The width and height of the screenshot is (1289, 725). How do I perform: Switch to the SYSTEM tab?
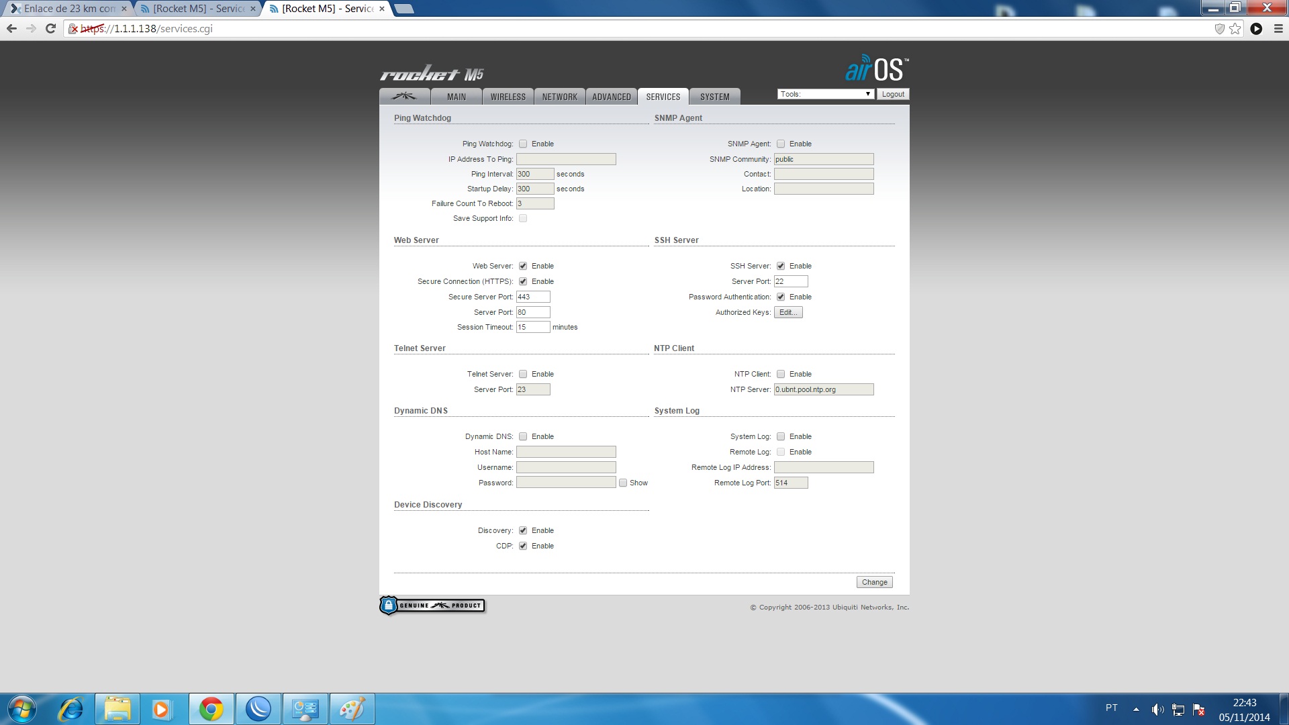click(714, 97)
